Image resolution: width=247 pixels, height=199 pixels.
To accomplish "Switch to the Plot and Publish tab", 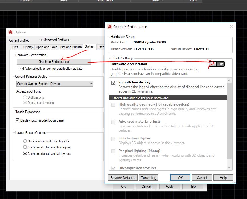I will point(71,47).
